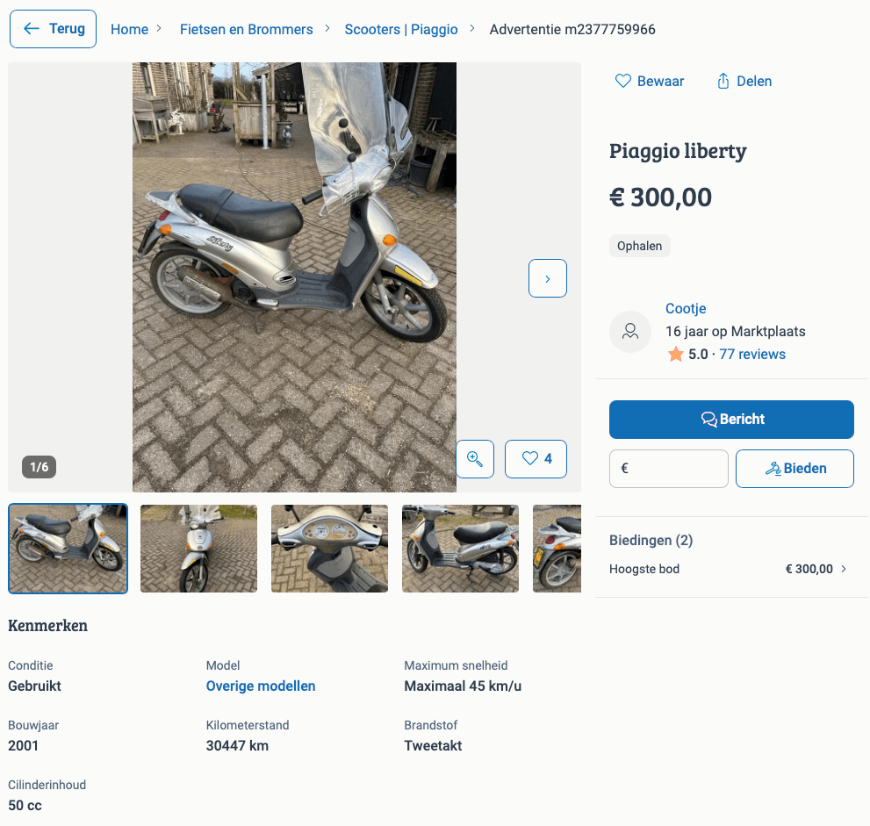Open Cootje seller name link
This screenshot has height=826, width=870.
[686, 309]
